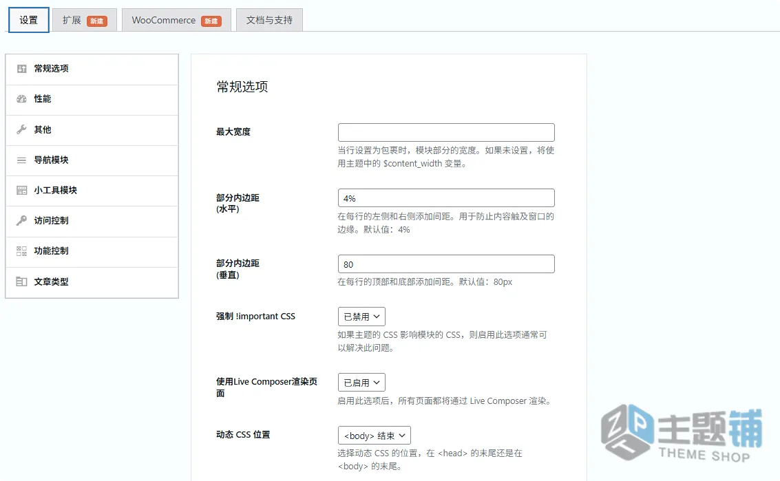Click the 导航模块 hamburger icon

(21, 160)
